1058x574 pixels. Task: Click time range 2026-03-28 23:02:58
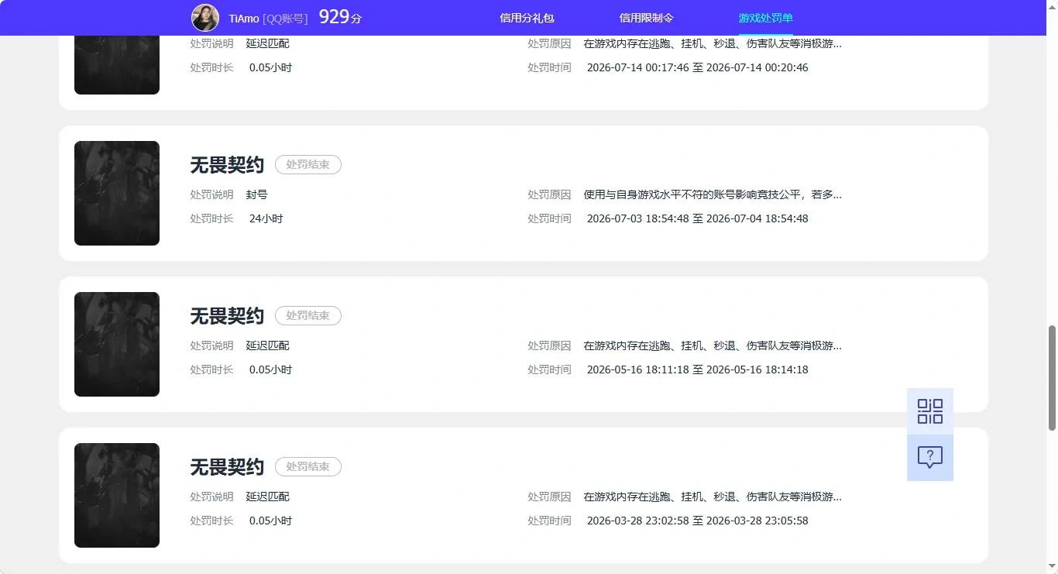tap(697, 521)
